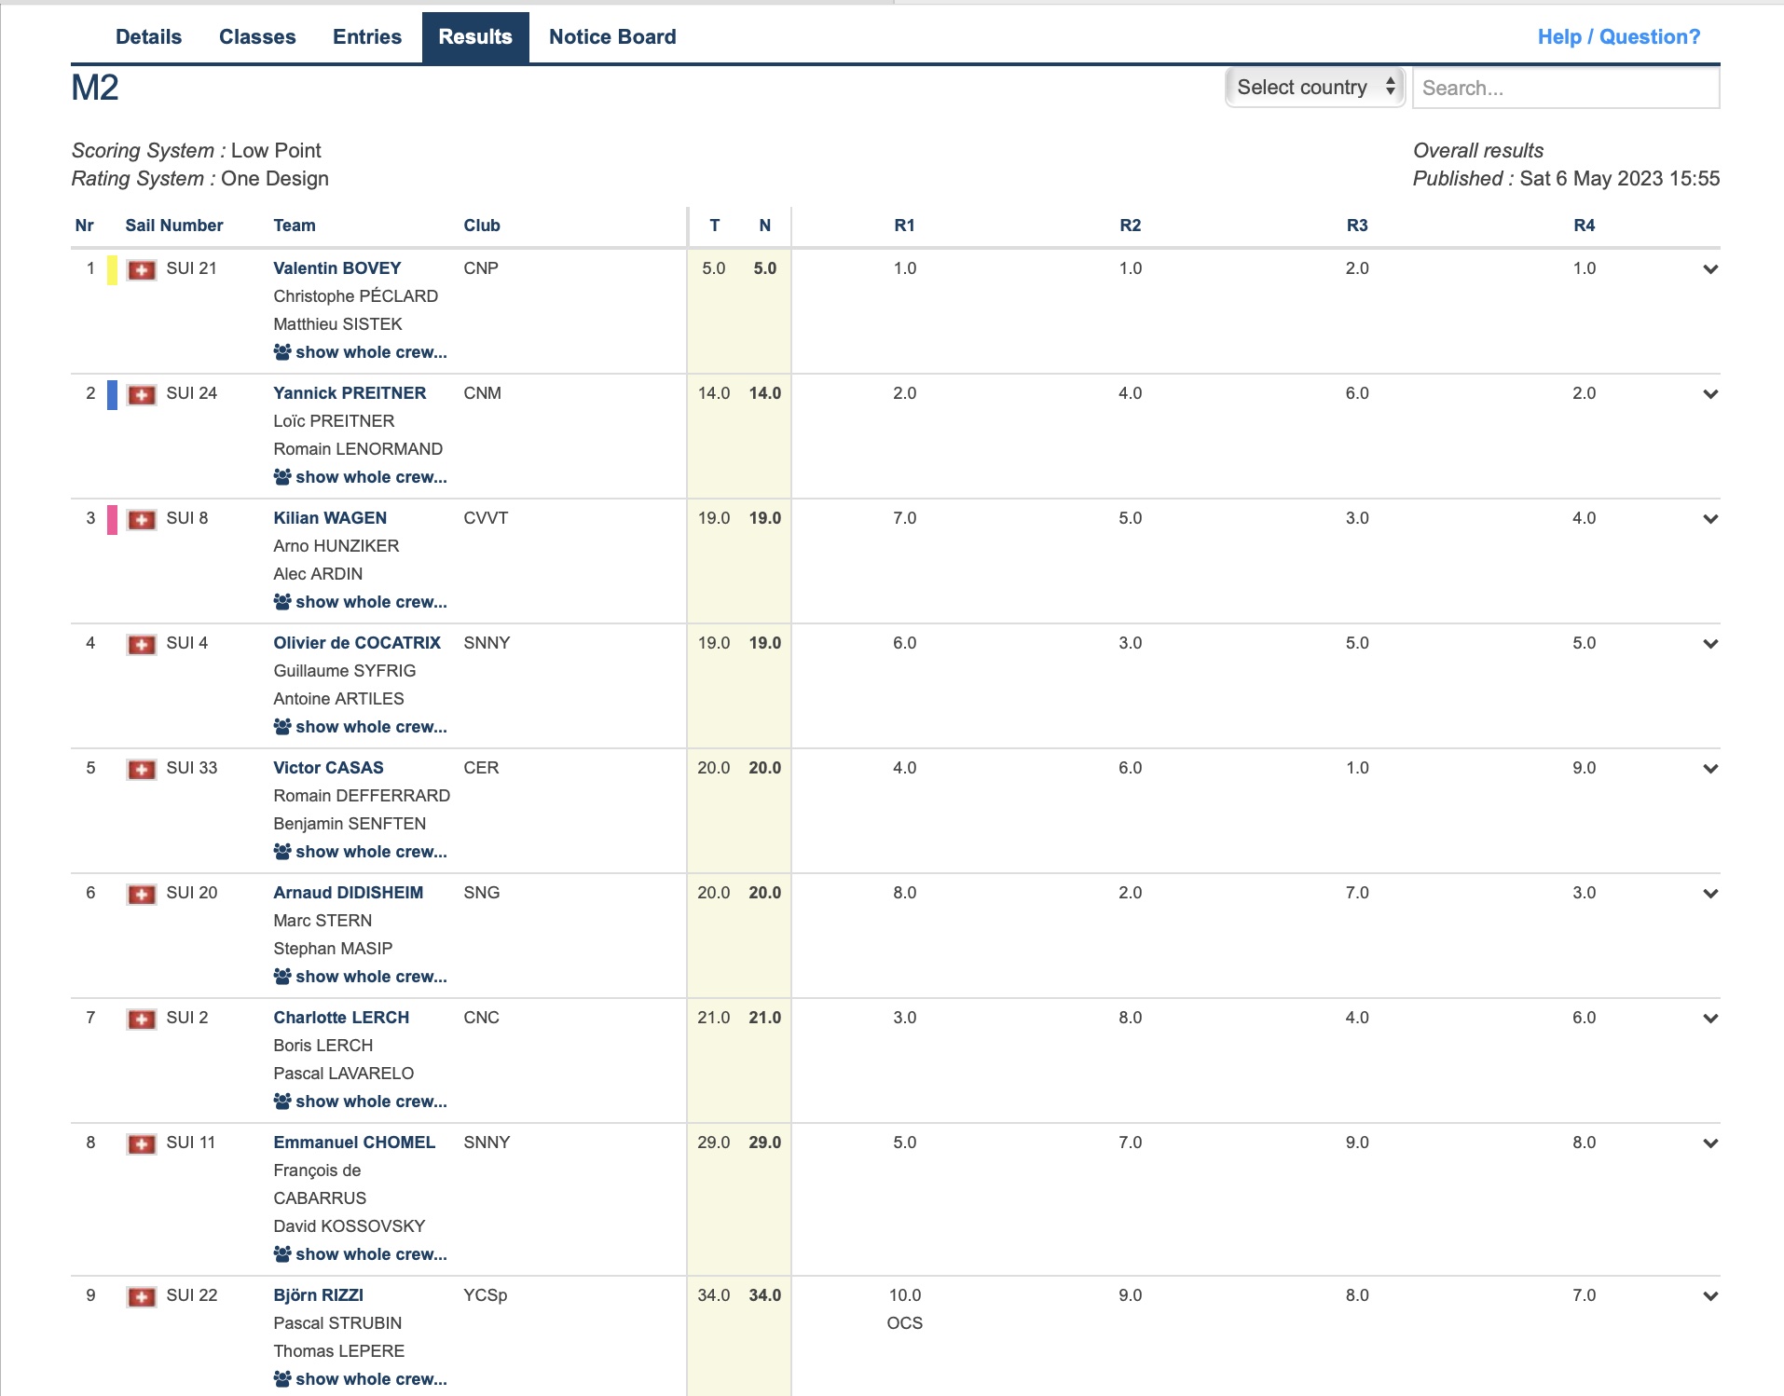This screenshot has height=1396, width=1784.
Task: Click crew icon under Matthieu SISTEK
Action: (282, 352)
